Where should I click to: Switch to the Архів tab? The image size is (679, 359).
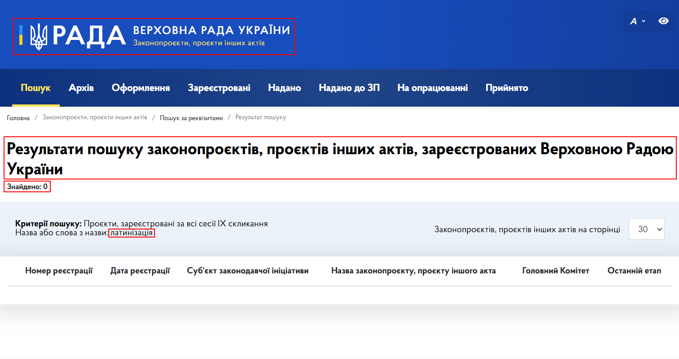tap(81, 88)
